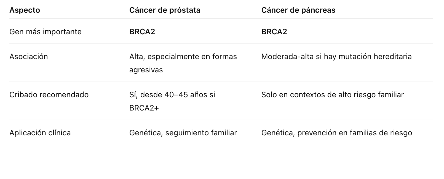This screenshot has width=444, height=179.
Task: Click the "Aspecto" column header
Action: pyautogui.click(x=25, y=10)
